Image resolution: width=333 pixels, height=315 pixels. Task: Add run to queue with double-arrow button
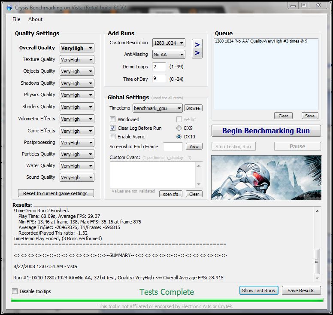(x=197, y=49)
